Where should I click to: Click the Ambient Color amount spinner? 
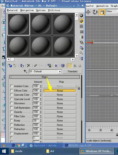point(41,86)
